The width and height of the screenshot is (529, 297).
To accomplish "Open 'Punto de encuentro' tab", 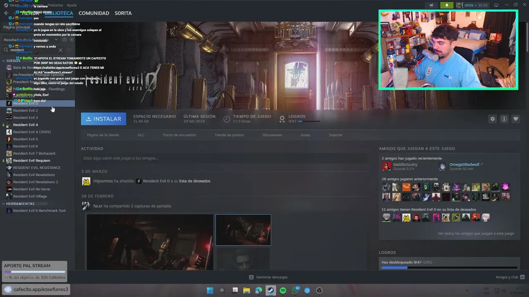I will pos(179,135).
